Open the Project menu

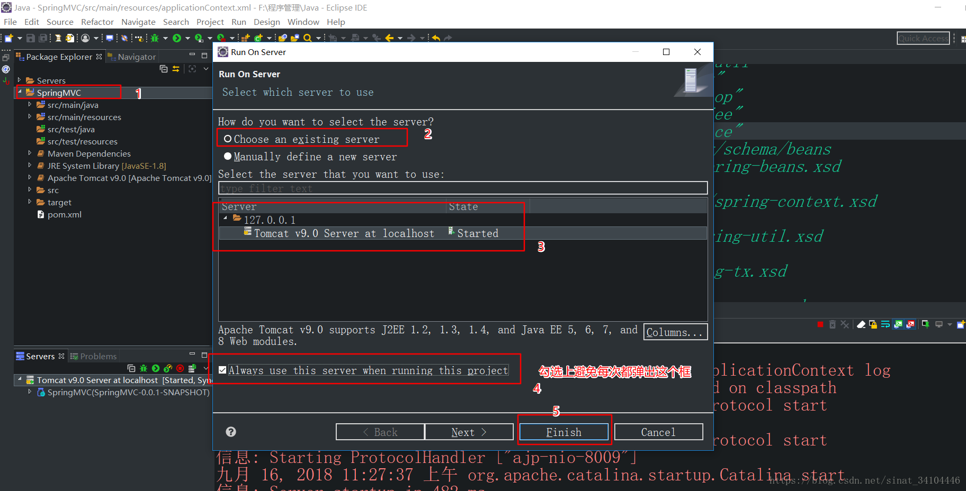click(x=210, y=22)
